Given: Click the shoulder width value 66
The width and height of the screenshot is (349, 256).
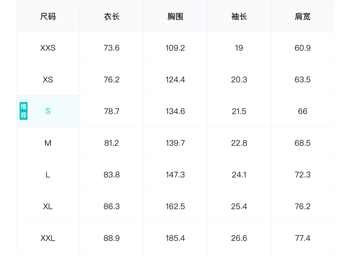Looking at the screenshot, I should click(302, 111).
